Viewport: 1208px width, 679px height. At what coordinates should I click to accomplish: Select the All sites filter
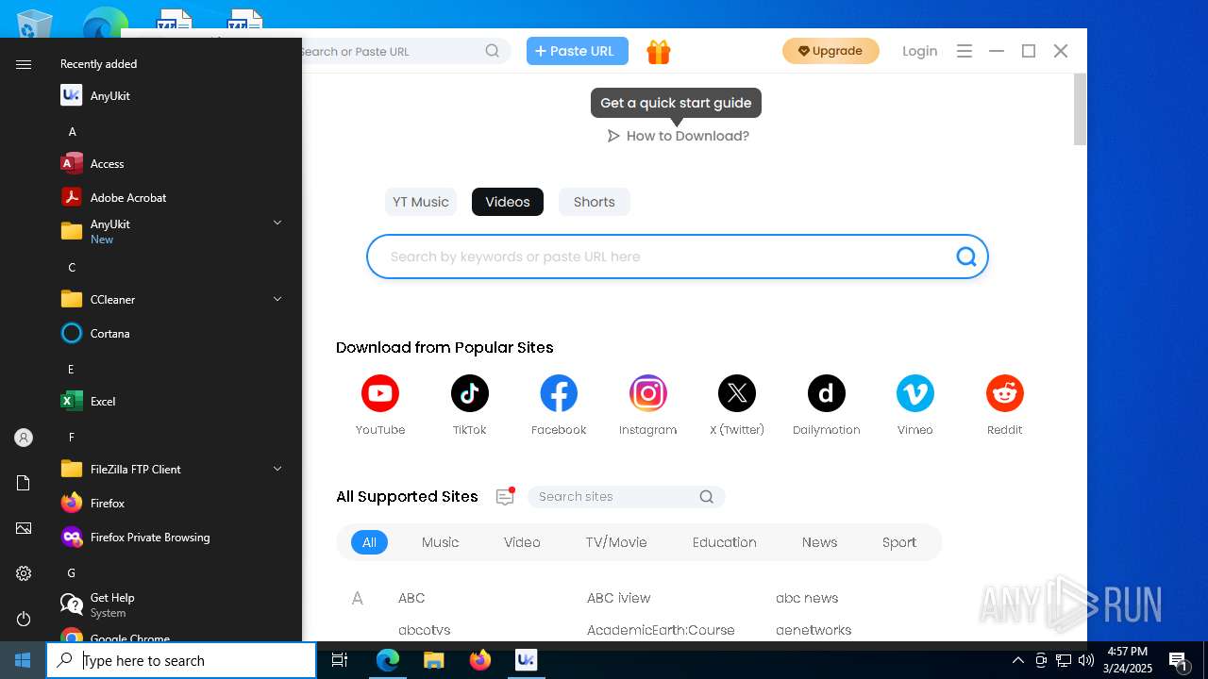tap(369, 542)
